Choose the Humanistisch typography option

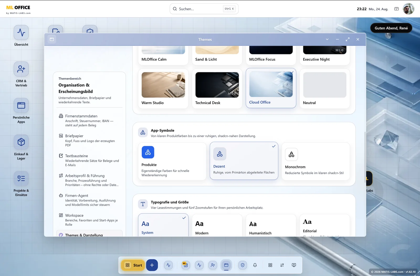tap(271, 225)
